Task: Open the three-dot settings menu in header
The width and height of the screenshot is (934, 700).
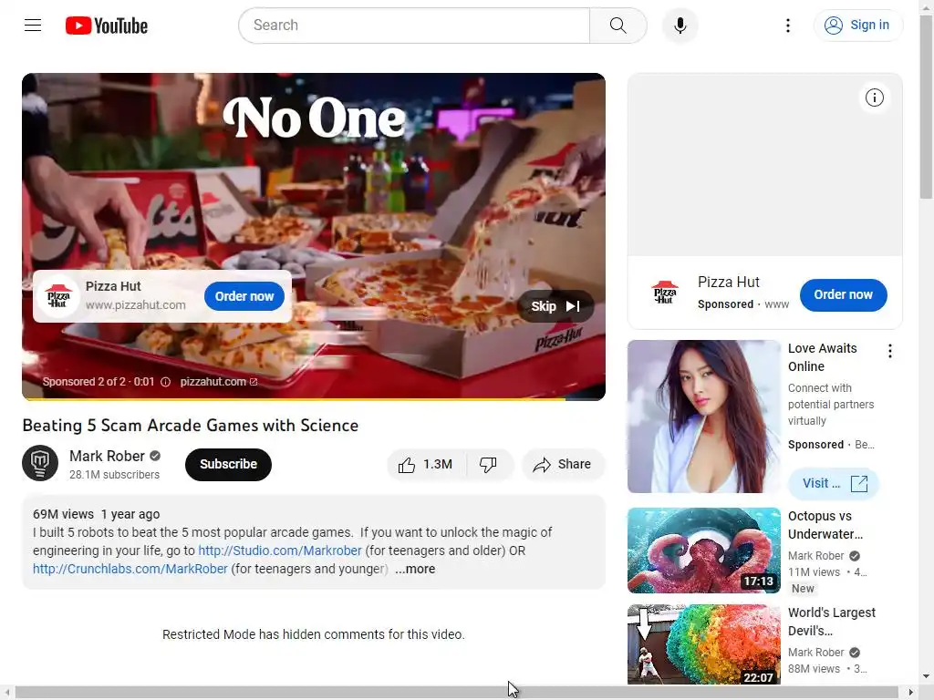Action: [x=787, y=25]
